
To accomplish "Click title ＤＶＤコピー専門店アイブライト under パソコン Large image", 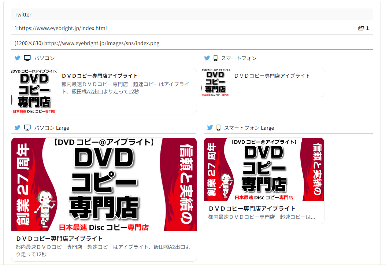I will click(59, 238).
